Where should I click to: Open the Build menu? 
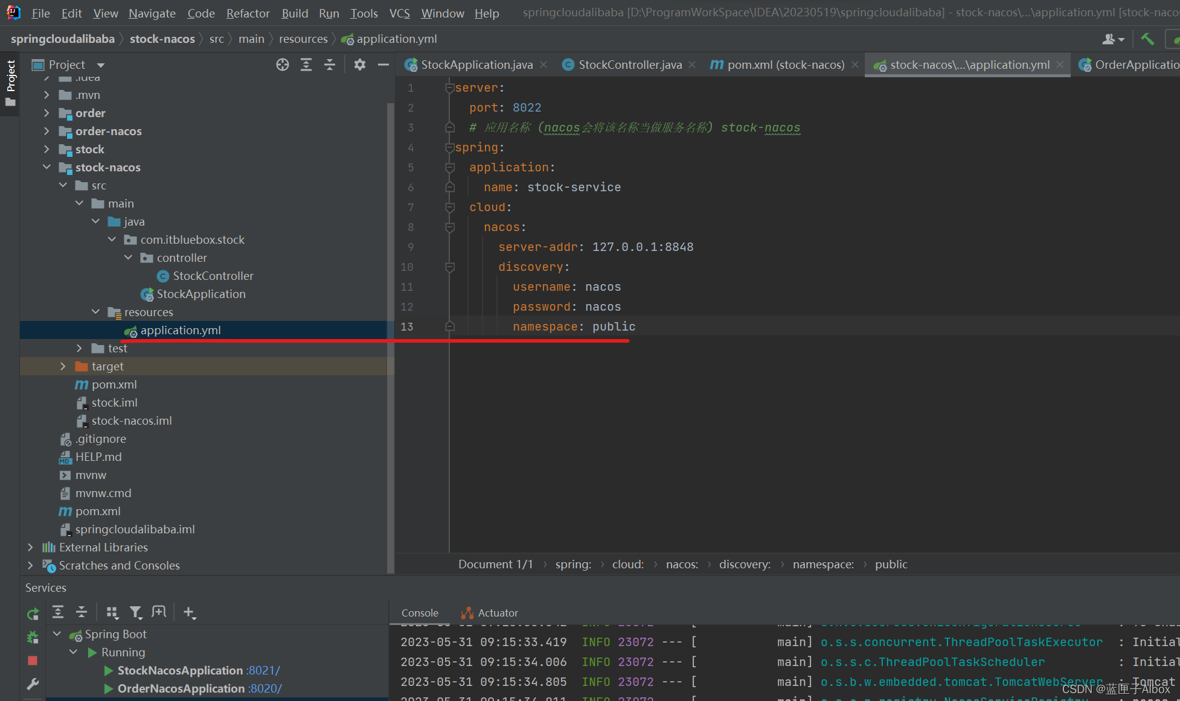coord(295,13)
